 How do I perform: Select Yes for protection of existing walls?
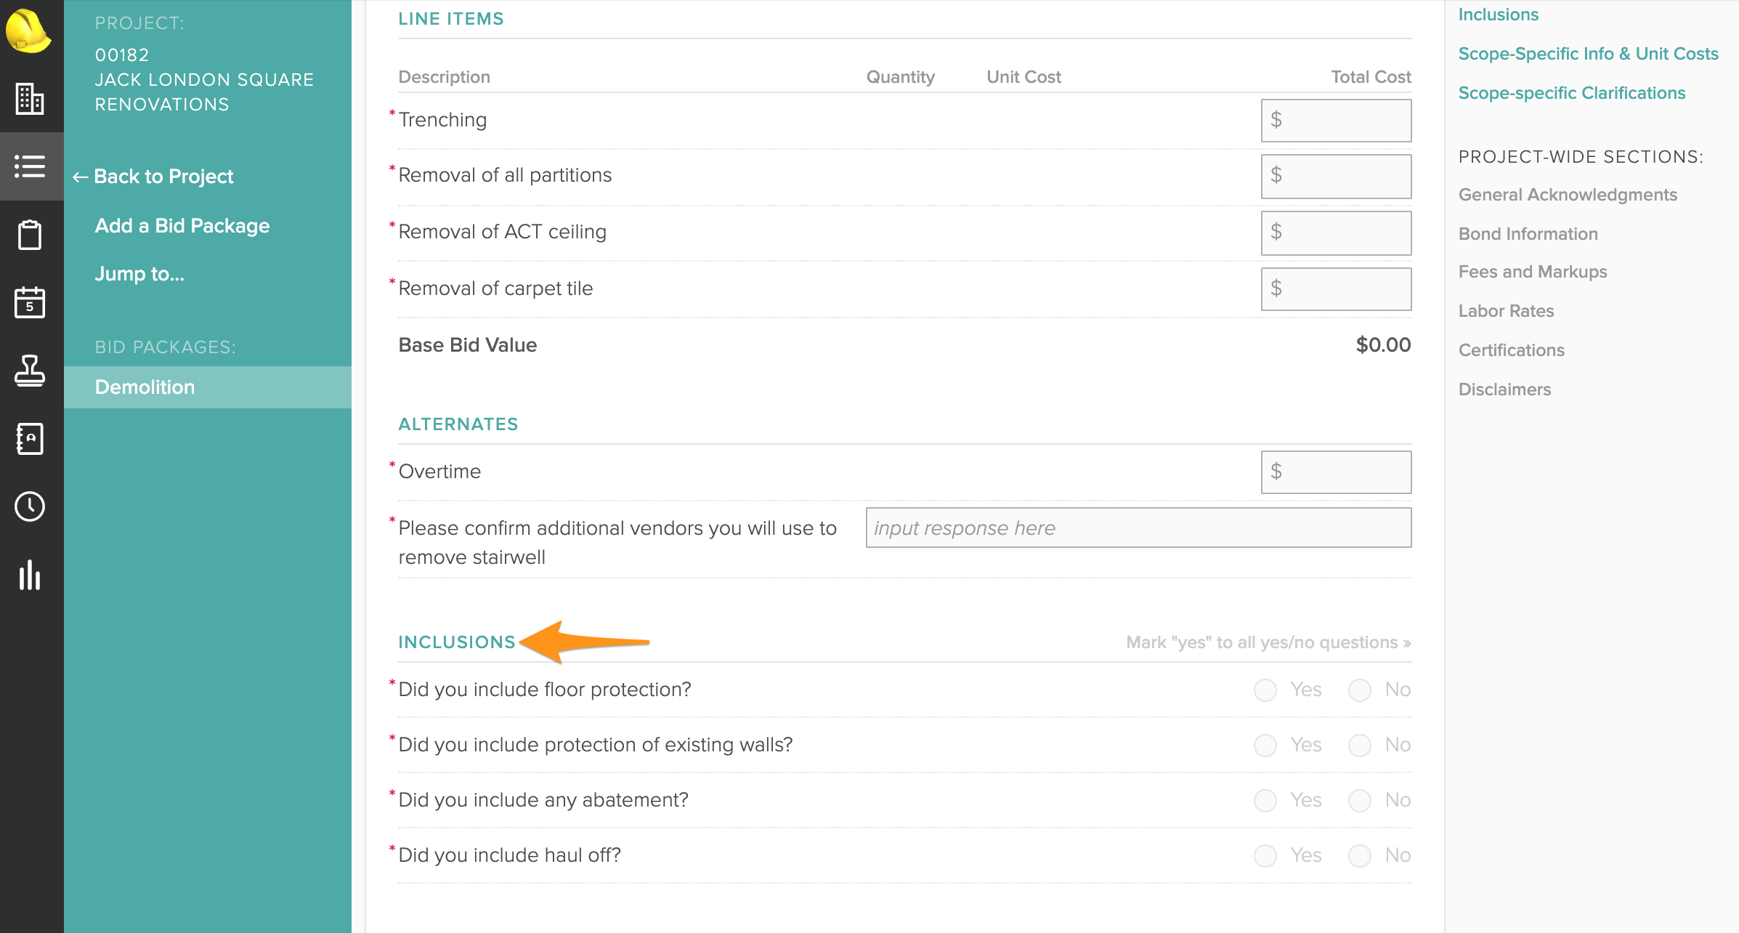coord(1265,745)
